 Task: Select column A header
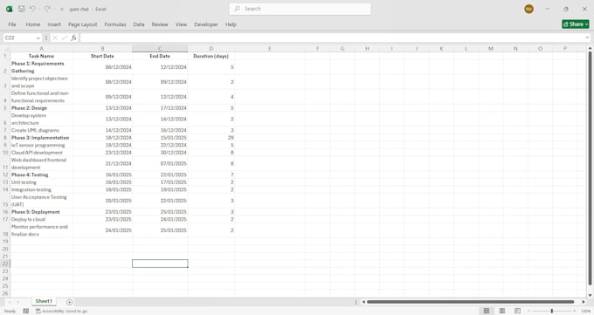tap(42, 49)
